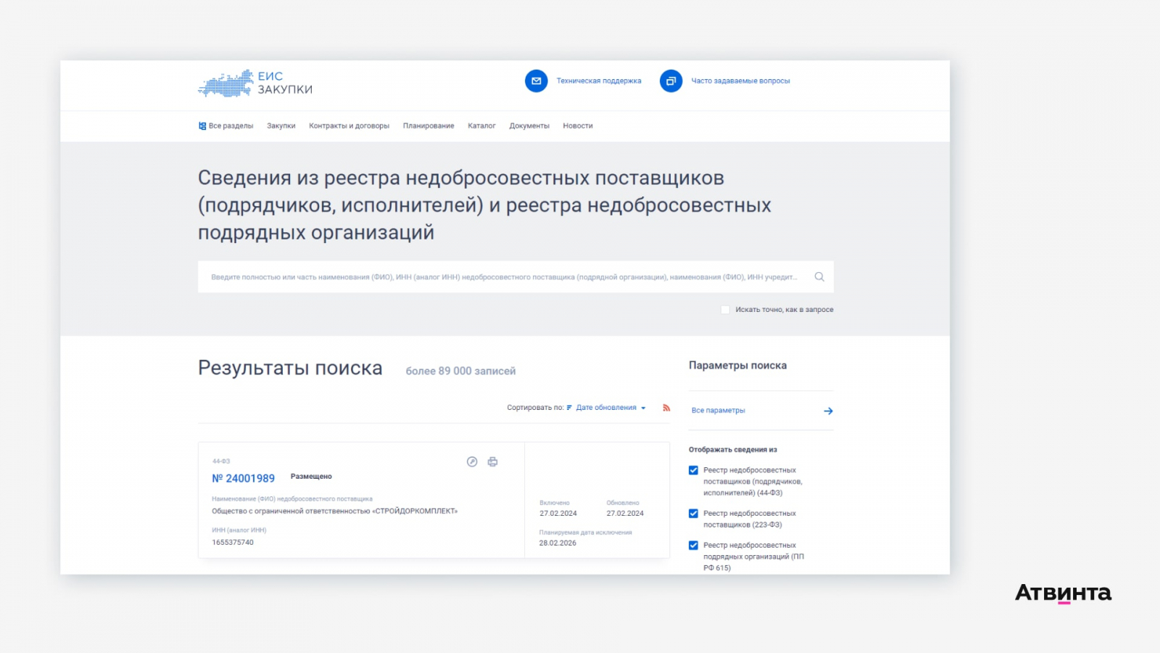Click the более 89 000 записей count
This screenshot has width=1160, height=653.
[x=460, y=371]
